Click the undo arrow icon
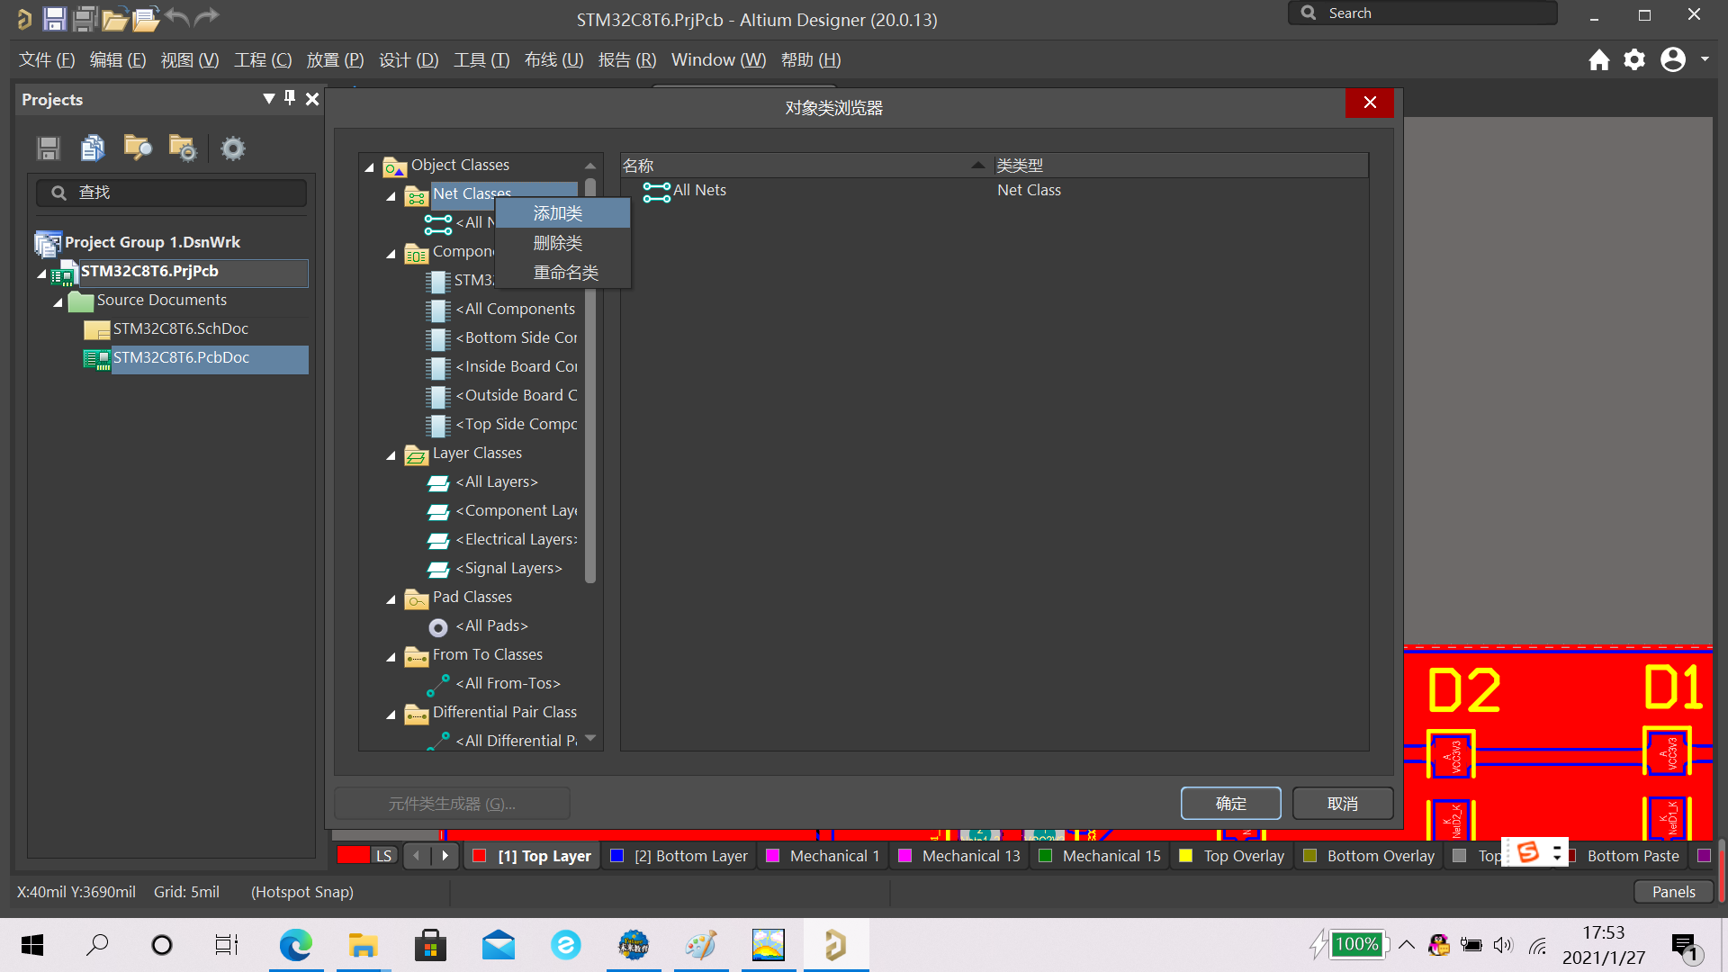Image resolution: width=1728 pixels, height=972 pixels. pos(177,18)
